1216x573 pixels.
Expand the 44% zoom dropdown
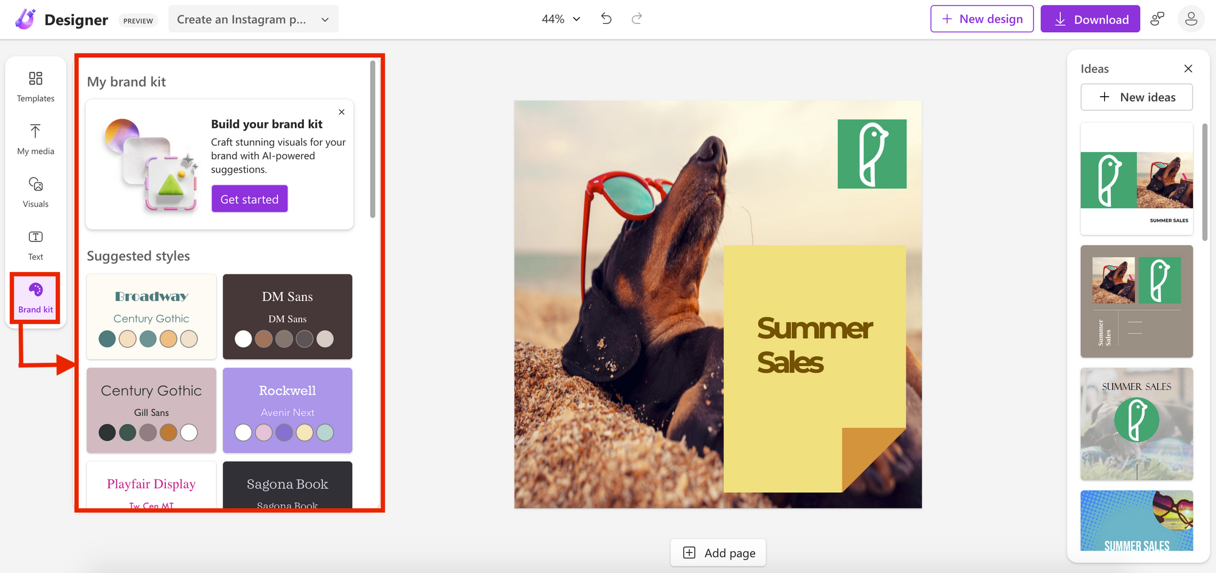pos(561,19)
